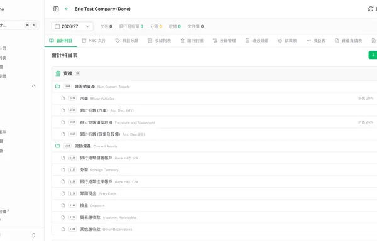Viewport: 377px width, 241px height.
Task: Click file icon beside Acc. Dep. (FE)
Action: [63, 134]
